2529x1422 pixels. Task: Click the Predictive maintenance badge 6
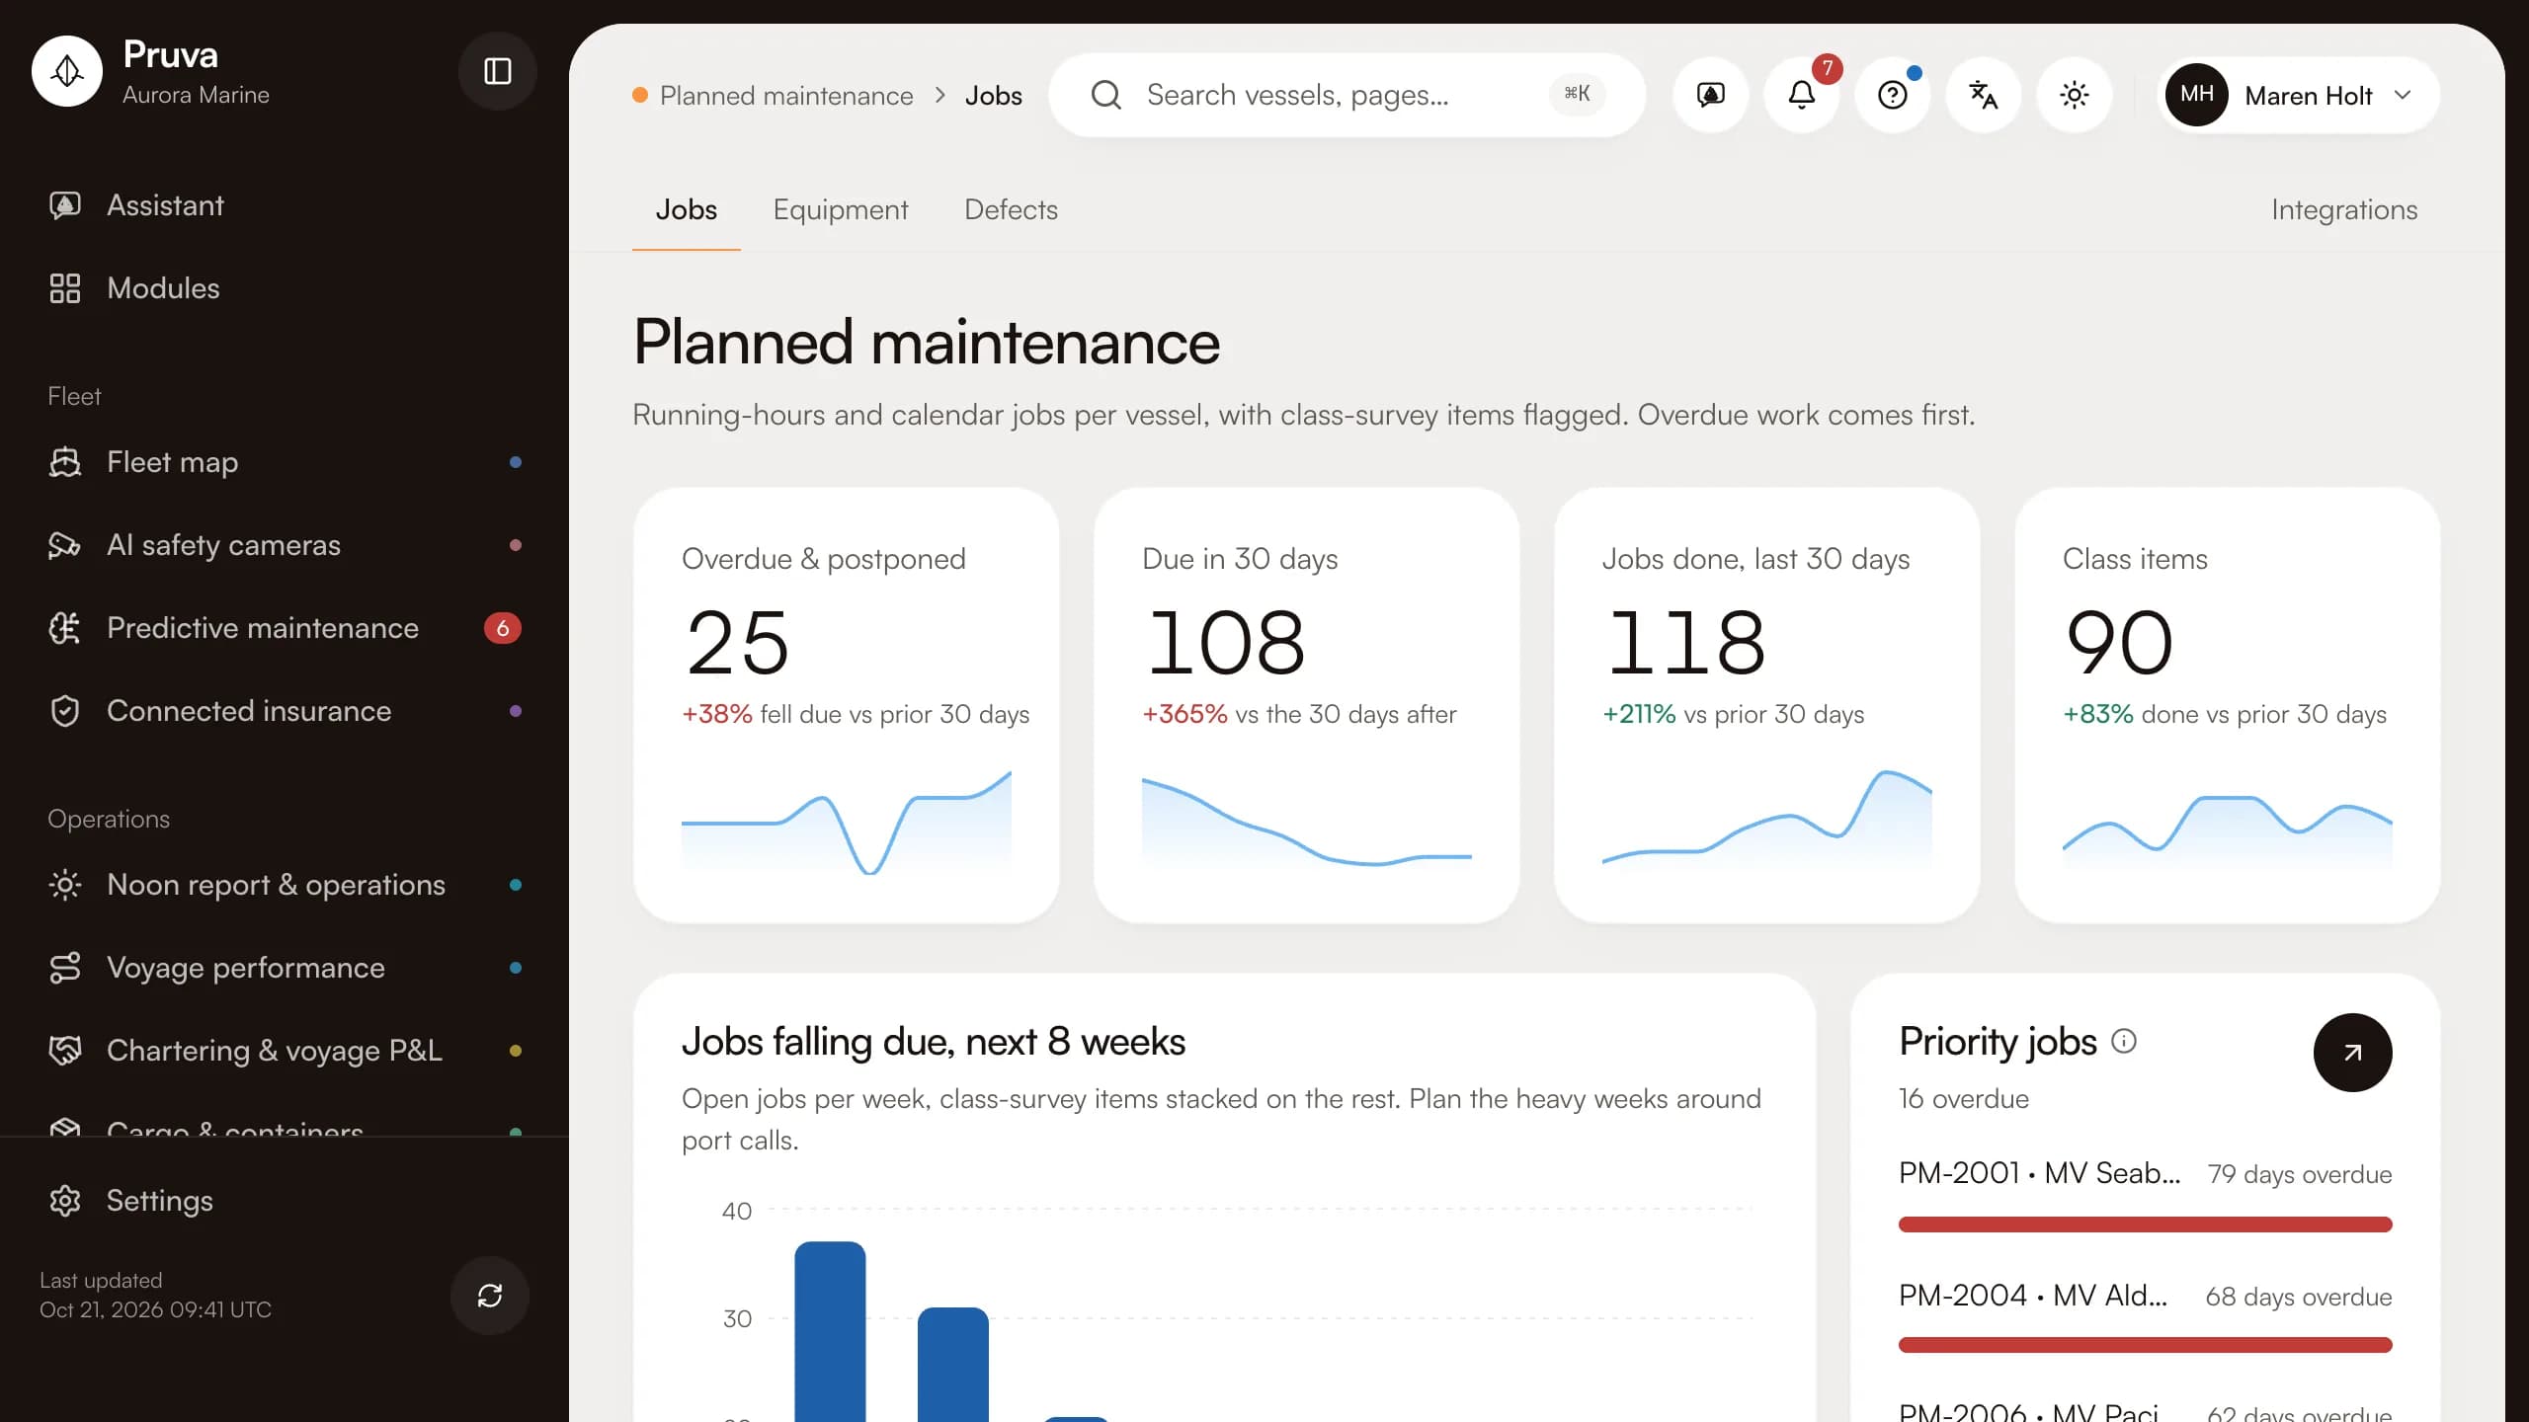(503, 628)
